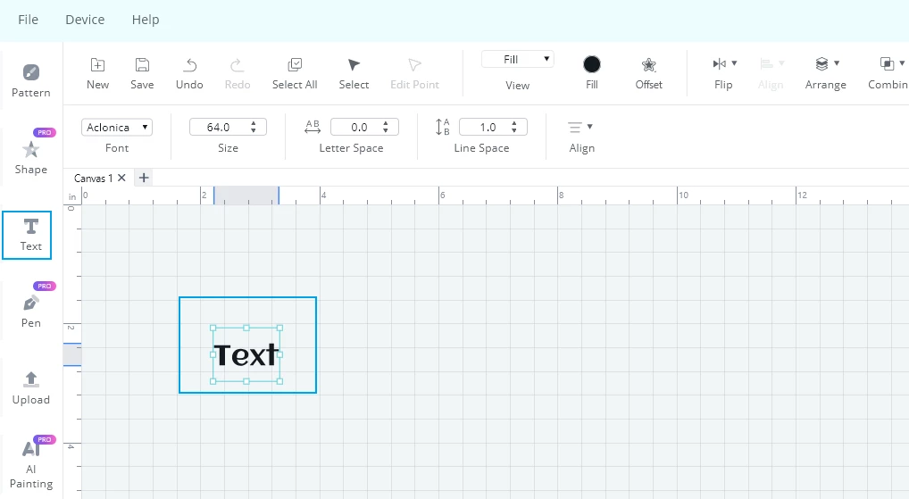
Task: Select the Pen drawing tool
Action: (x=30, y=311)
